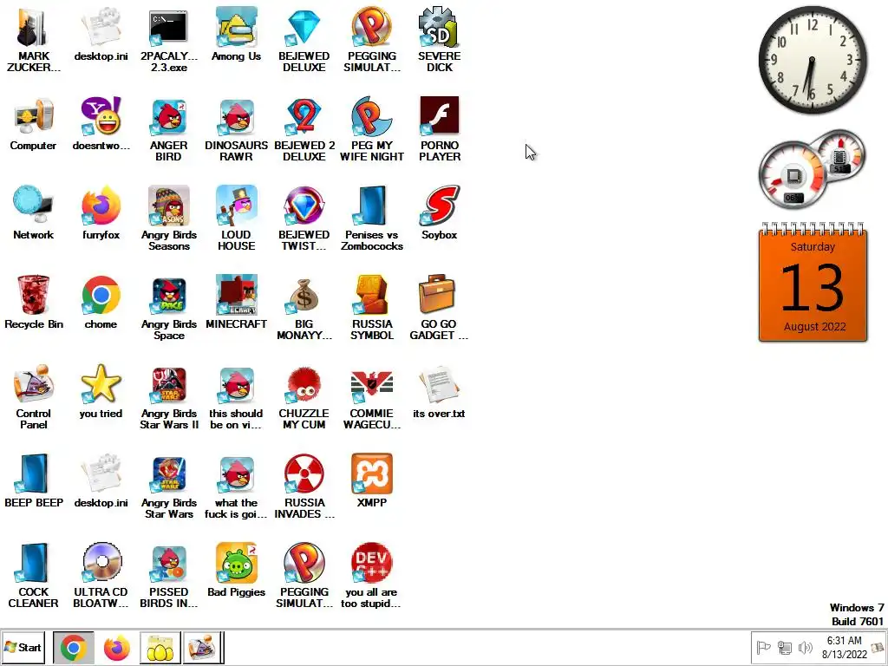Open the ULTRA CD BLOATW... disc icon
The image size is (888, 666).
(101, 577)
